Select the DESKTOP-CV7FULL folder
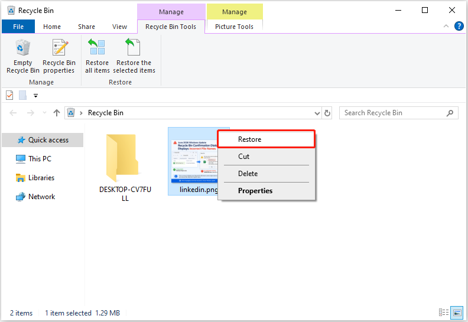468x322 pixels. click(x=125, y=168)
